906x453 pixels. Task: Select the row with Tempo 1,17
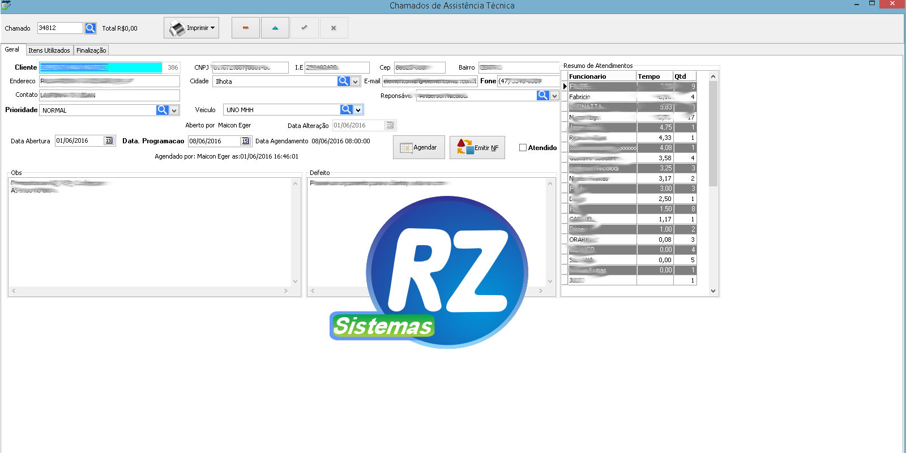(632, 219)
